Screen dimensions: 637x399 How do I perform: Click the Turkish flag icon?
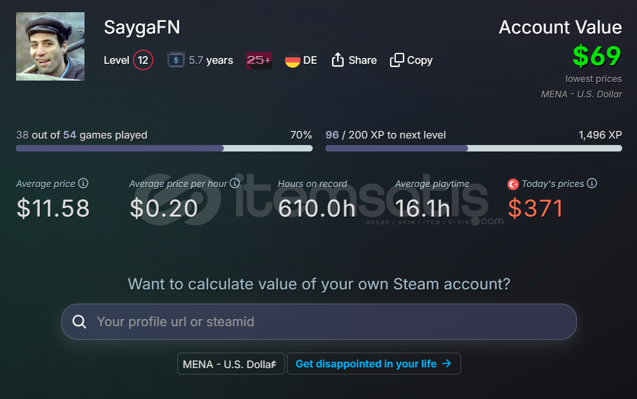pyautogui.click(x=513, y=184)
